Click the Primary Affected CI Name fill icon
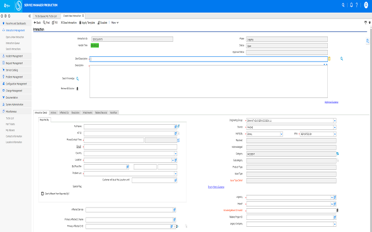372x232 pixels. 174,220
